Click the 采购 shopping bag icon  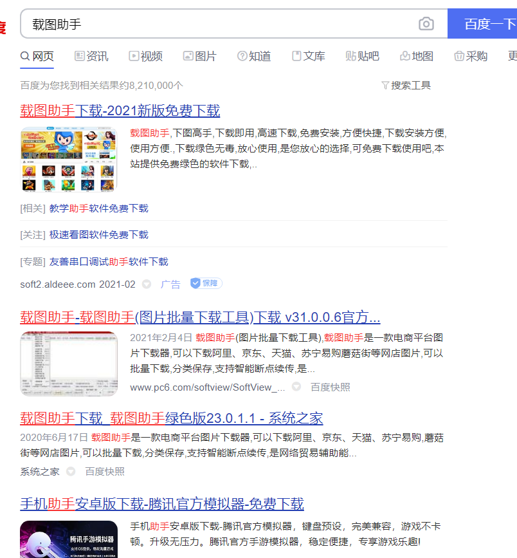point(459,56)
